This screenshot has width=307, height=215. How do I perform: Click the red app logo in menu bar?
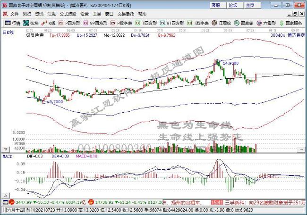click(5, 14)
